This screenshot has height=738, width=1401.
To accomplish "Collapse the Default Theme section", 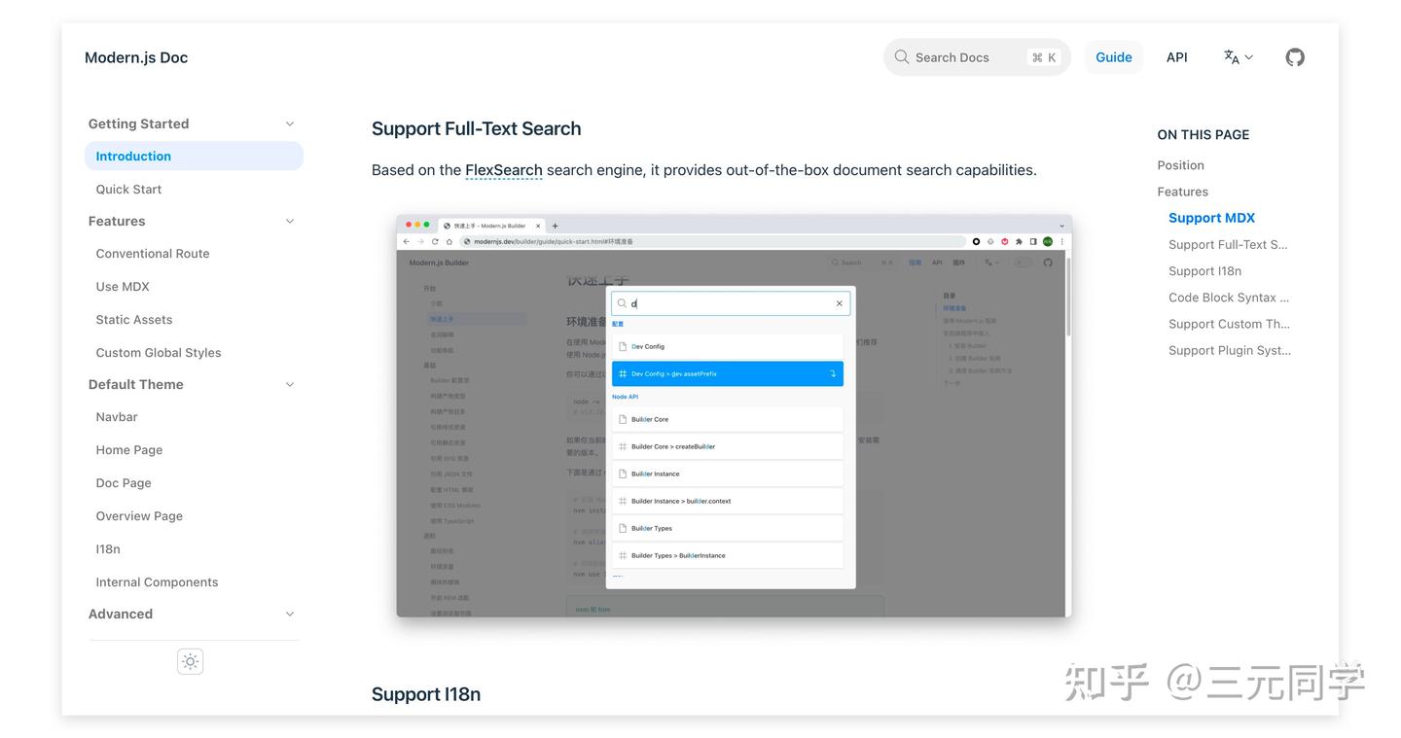I will tap(289, 384).
